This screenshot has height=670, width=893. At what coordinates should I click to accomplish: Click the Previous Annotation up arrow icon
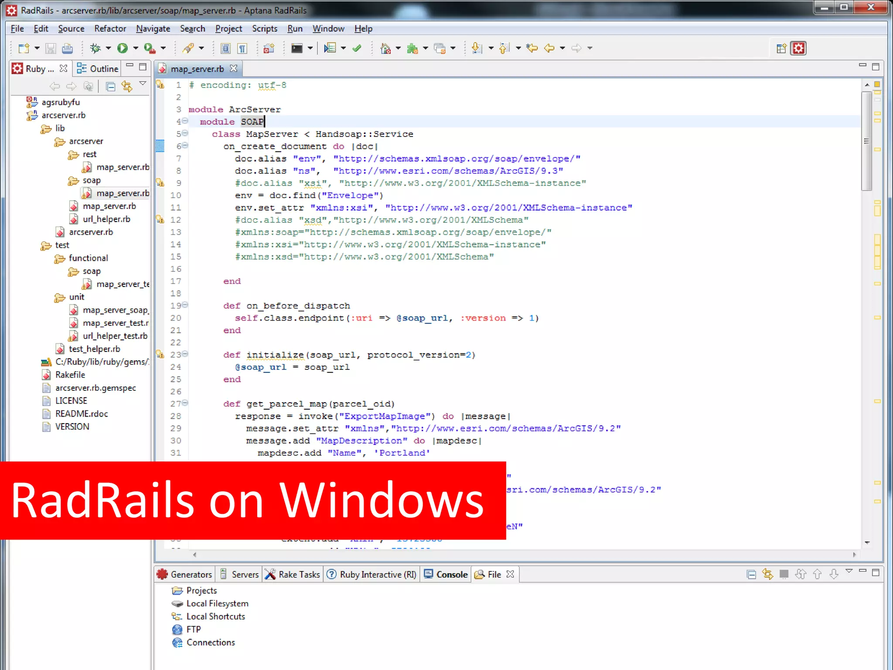[504, 48]
